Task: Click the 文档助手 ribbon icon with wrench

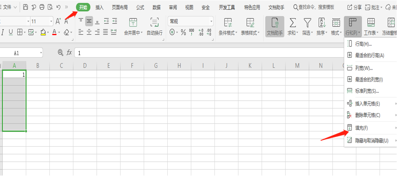Action: pos(275,27)
